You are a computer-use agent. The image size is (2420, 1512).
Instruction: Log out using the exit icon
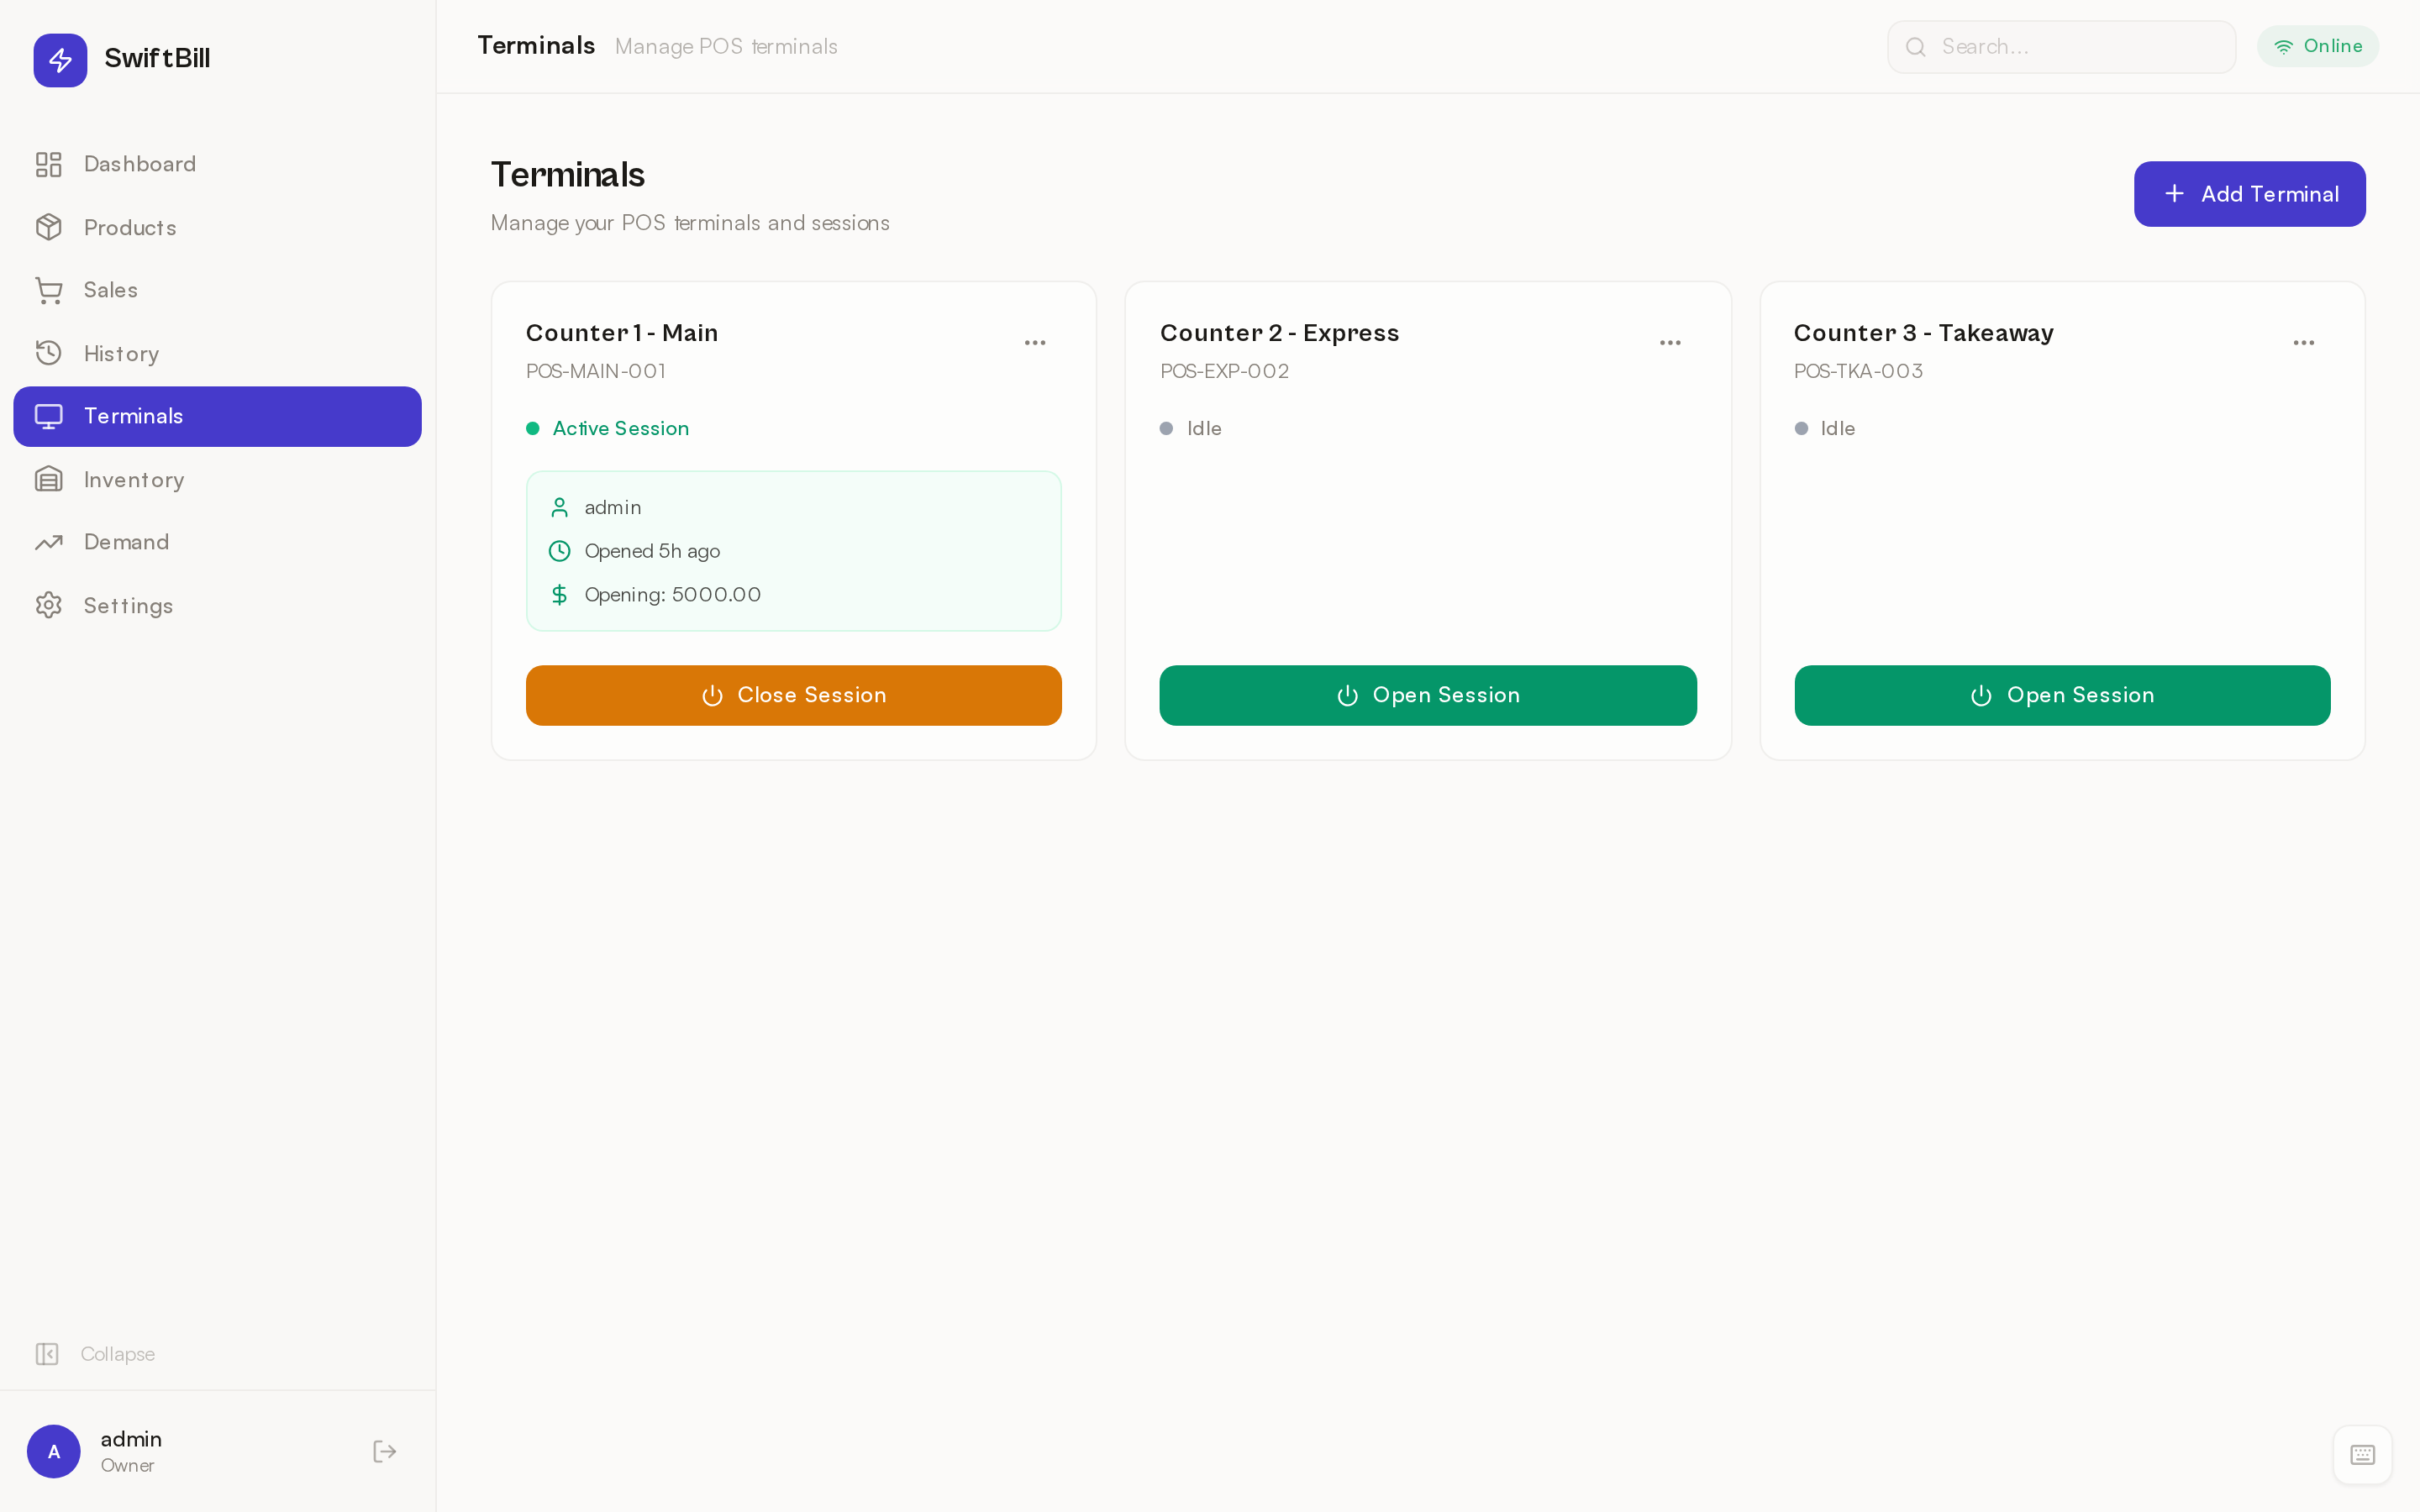tap(385, 1451)
